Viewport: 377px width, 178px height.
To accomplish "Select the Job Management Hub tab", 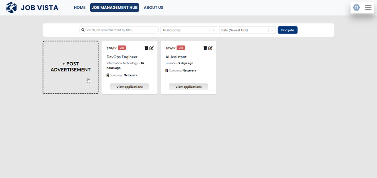I will click(x=115, y=8).
